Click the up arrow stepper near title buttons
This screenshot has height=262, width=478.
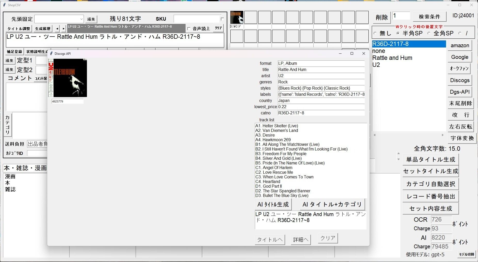pos(399,154)
